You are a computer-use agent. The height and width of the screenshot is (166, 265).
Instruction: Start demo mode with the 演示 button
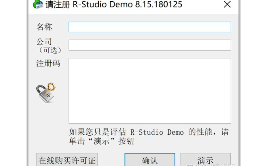click(205, 160)
